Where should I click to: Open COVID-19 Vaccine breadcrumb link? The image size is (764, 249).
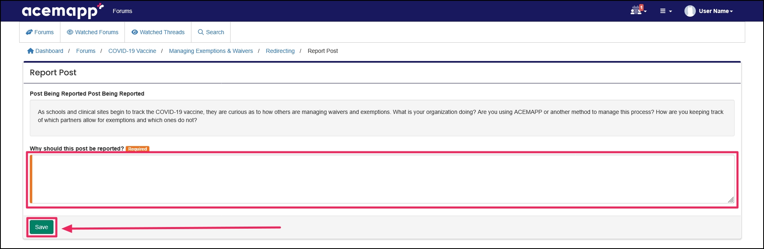coord(132,51)
